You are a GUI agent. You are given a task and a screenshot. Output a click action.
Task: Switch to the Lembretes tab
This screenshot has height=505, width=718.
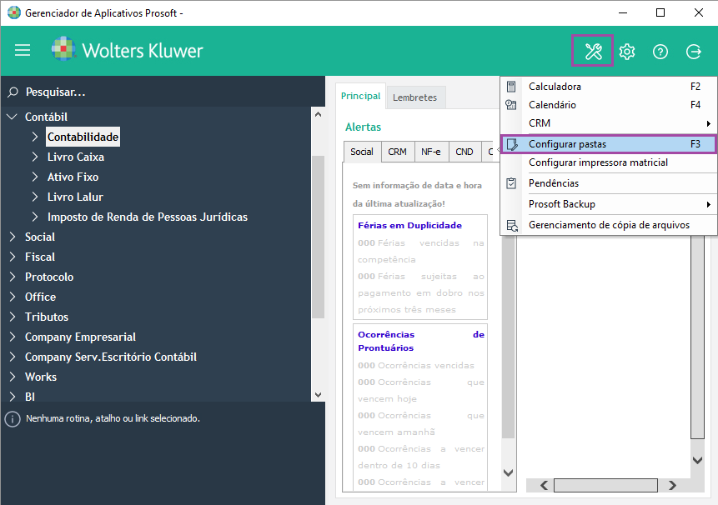[414, 97]
